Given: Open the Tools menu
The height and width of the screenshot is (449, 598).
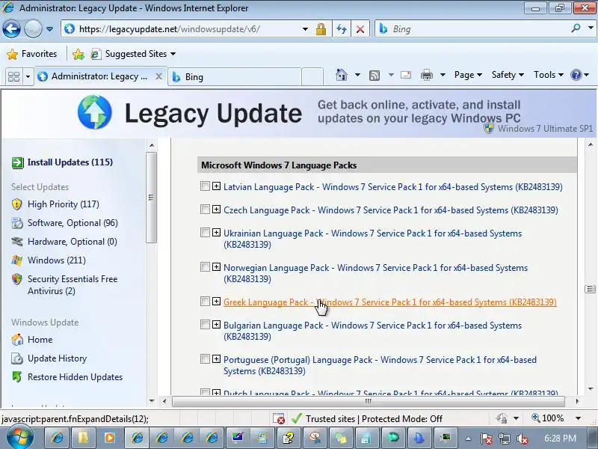Looking at the screenshot, I should (x=549, y=75).
